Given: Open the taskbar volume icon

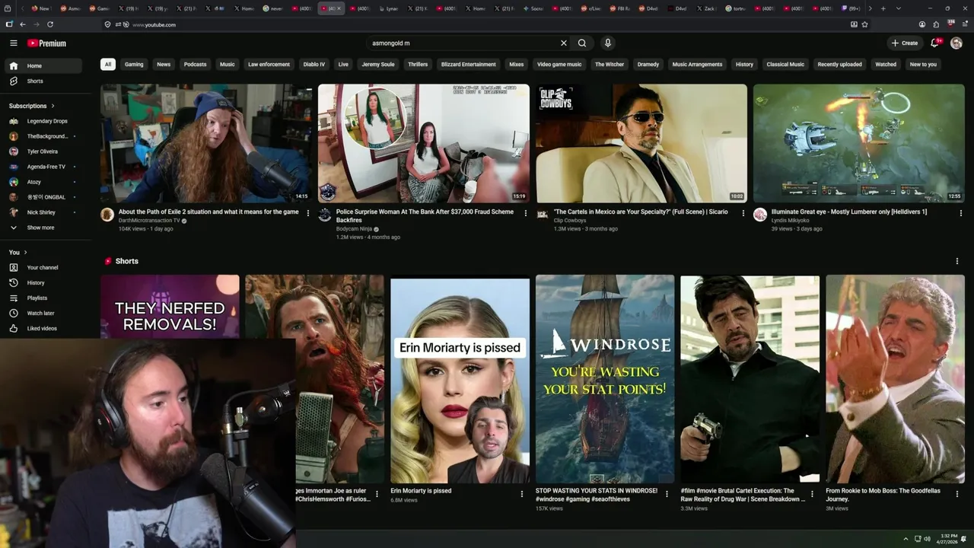Looking at the screenshot, I should [x=927, y=539].
